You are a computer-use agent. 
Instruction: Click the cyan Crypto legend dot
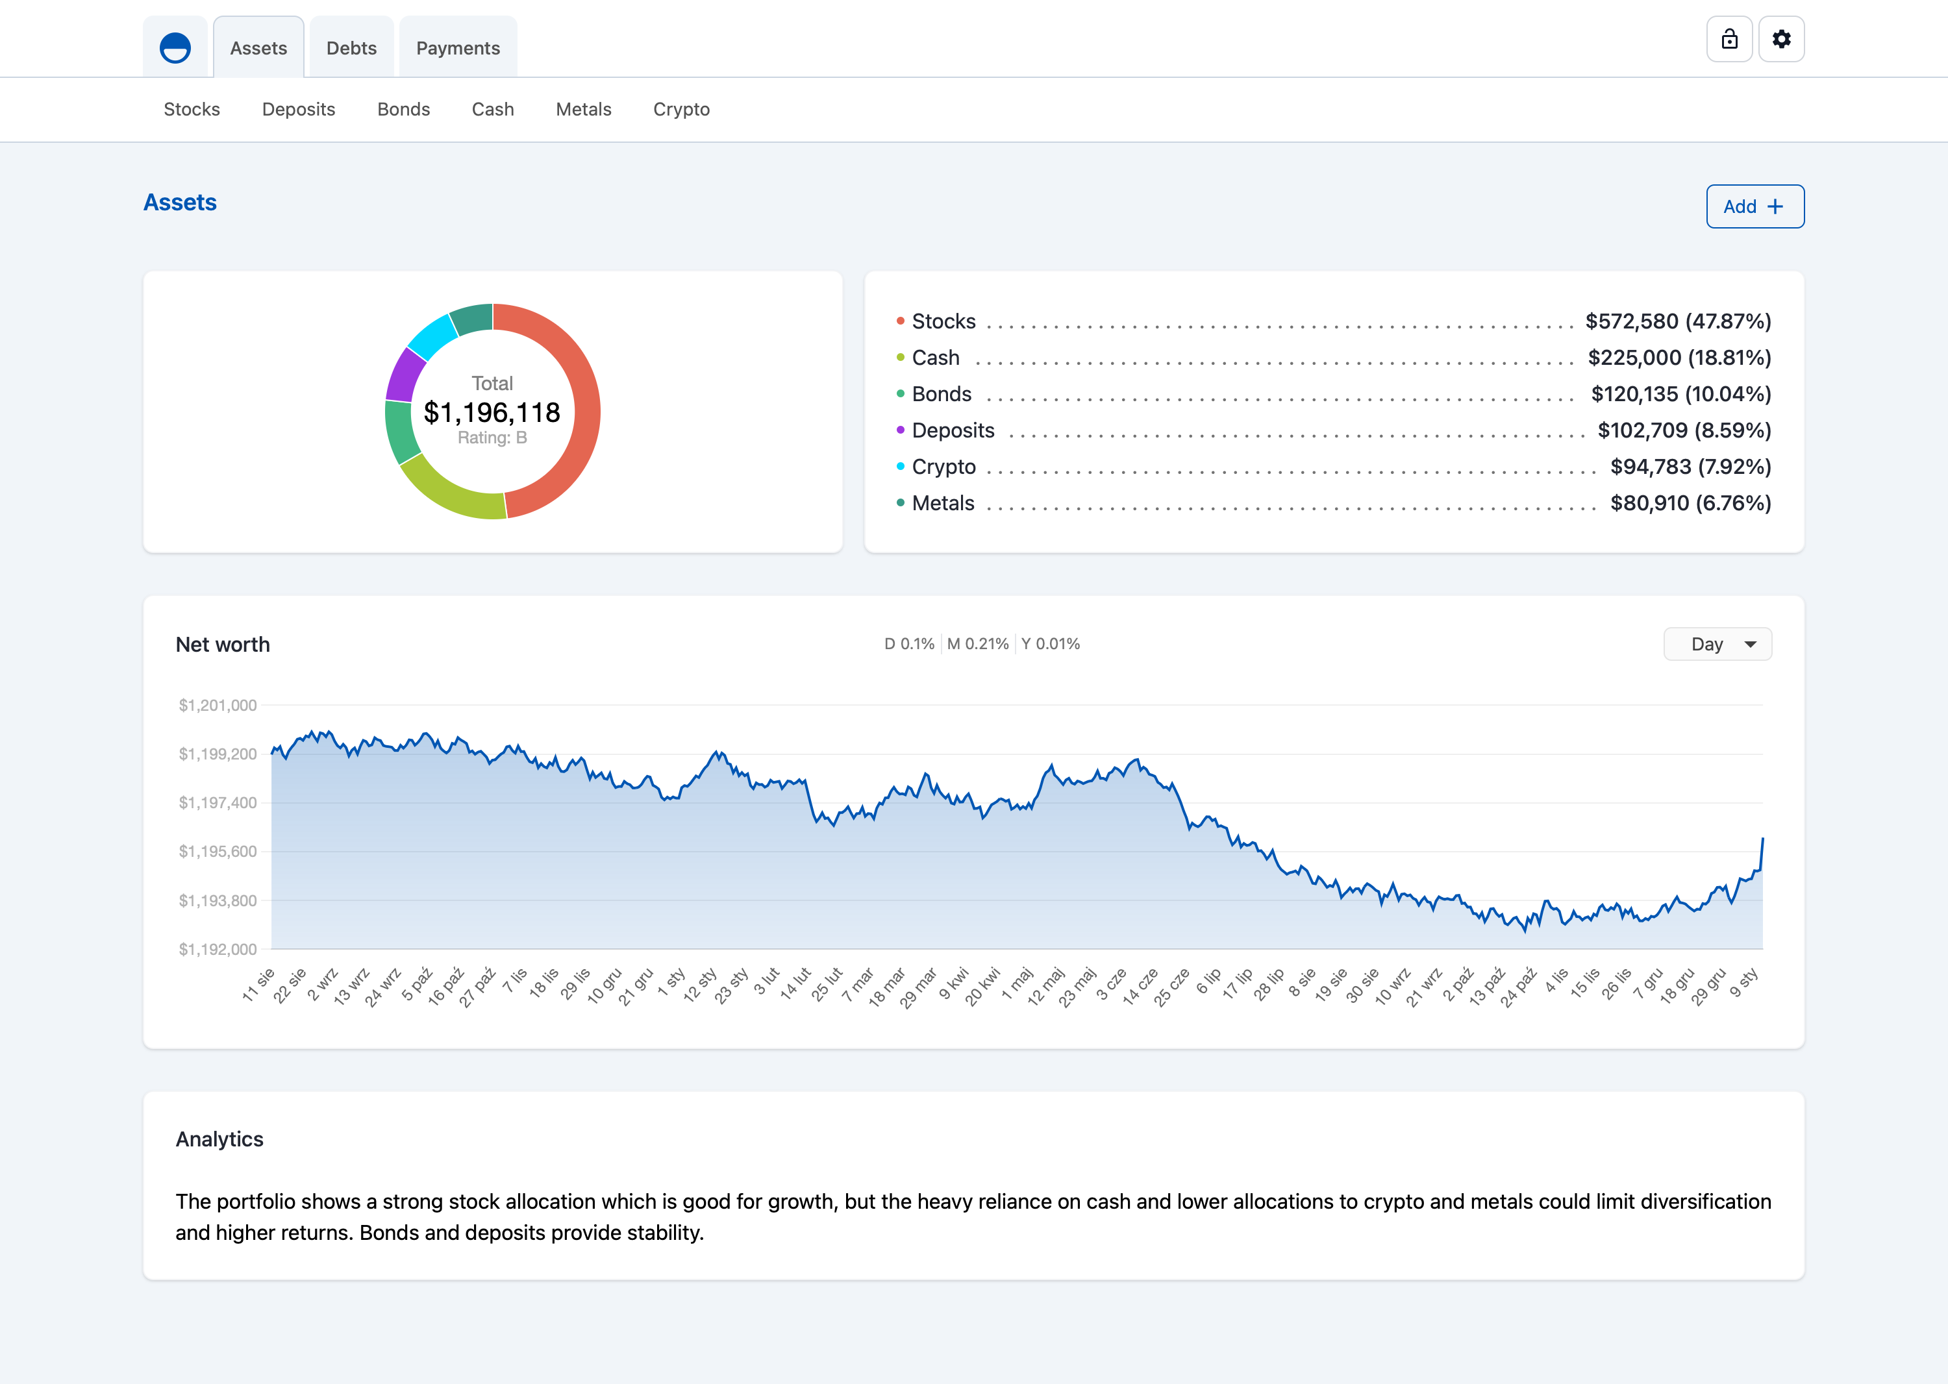point(900,467)
